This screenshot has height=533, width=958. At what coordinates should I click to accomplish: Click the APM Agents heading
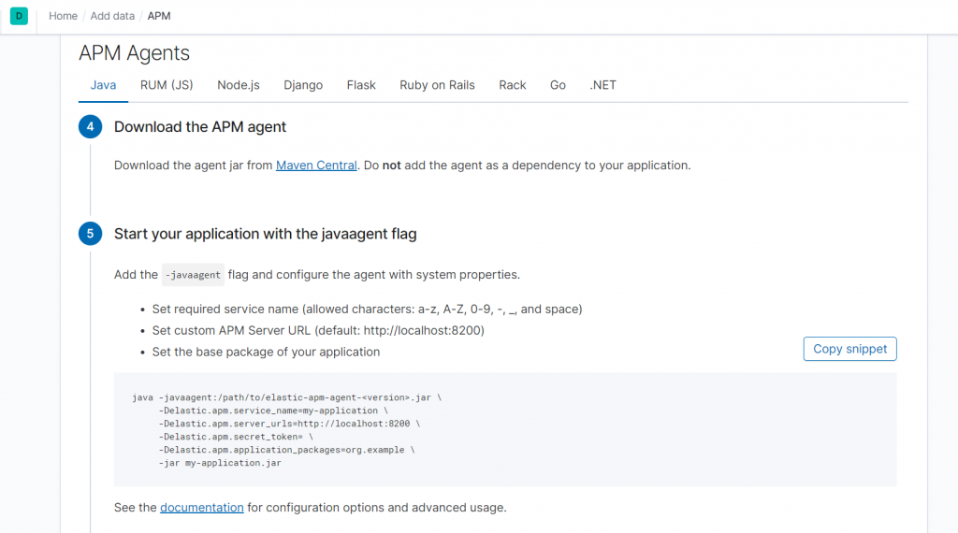pos(135,53)
